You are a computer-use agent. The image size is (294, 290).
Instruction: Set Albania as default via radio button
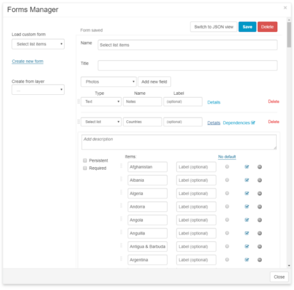pyautogui.click(x=227, y=180)
